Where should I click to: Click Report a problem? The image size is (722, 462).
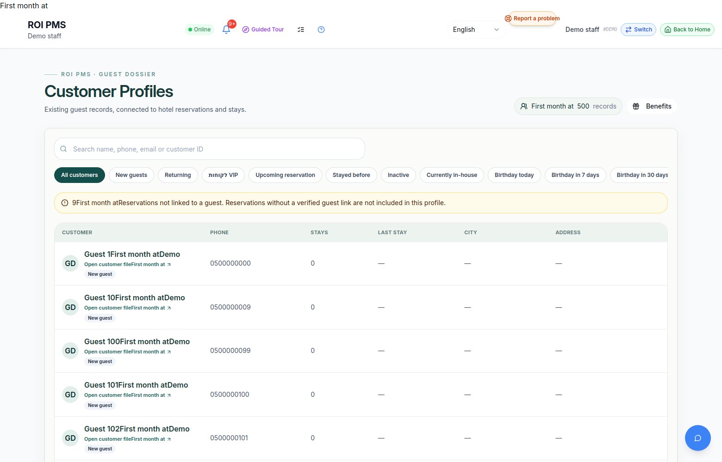(x=532, y=18)
